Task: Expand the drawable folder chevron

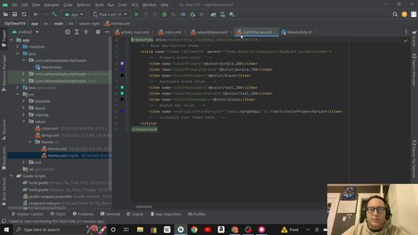Action: point(24,101)
